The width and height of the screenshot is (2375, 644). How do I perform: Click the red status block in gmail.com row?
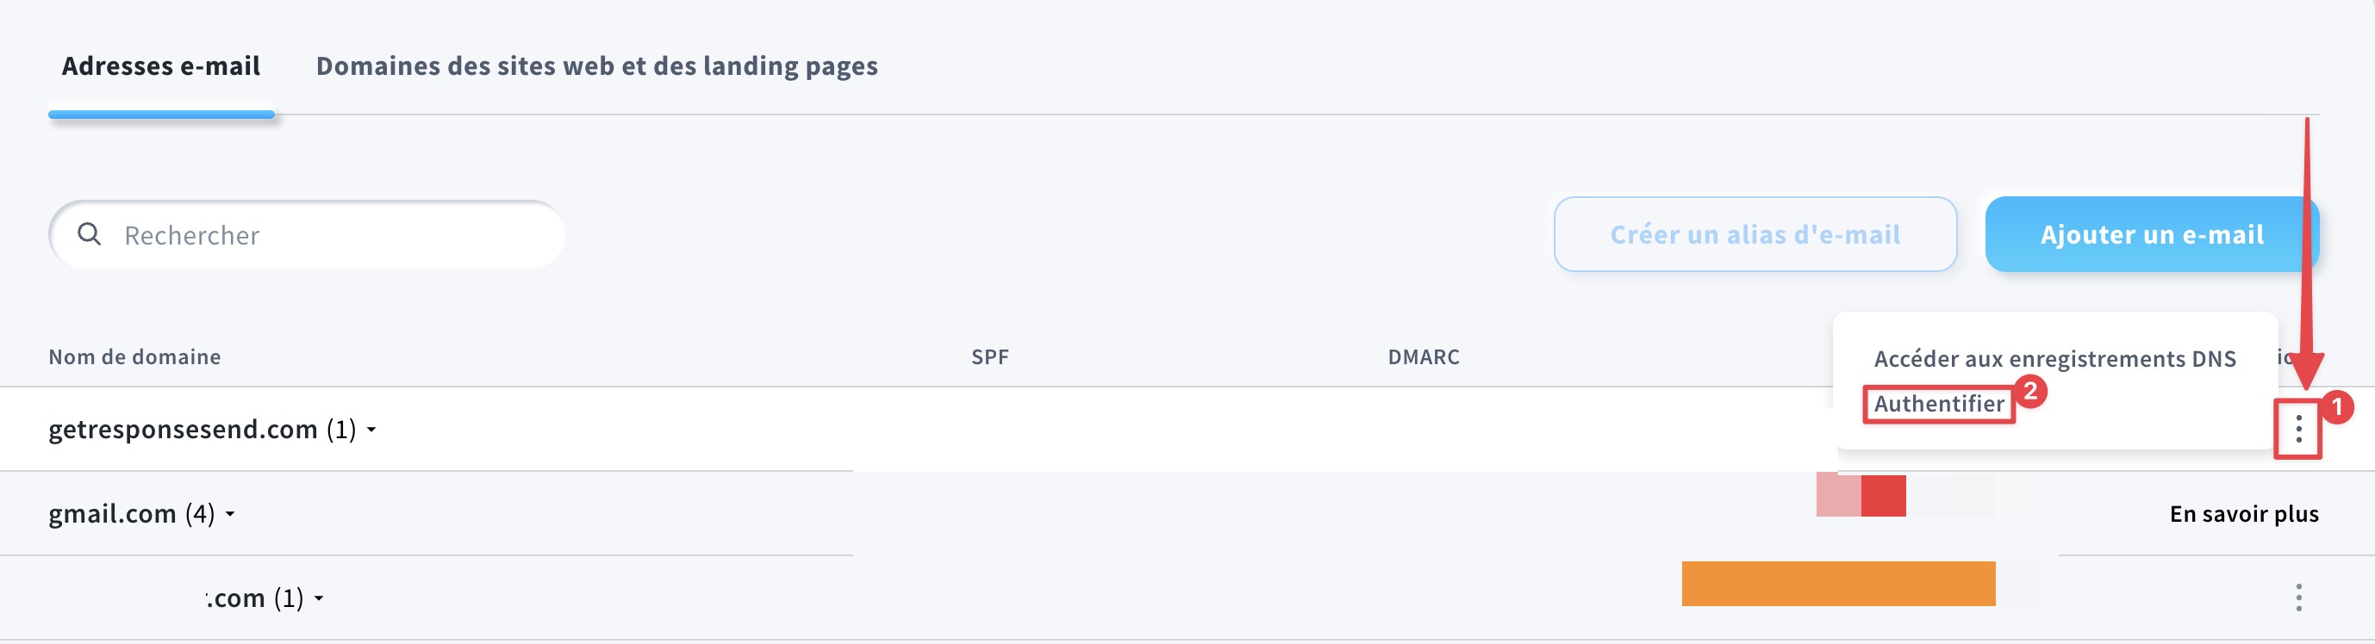(x=1883, y=496)
